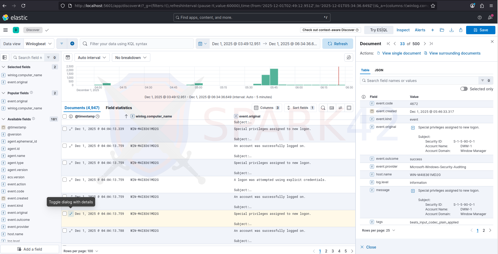This screenshot has width=498, height=254.
Task: Toggle the Selected only switch
Action: pyautogui.click(x=464, y=89)
